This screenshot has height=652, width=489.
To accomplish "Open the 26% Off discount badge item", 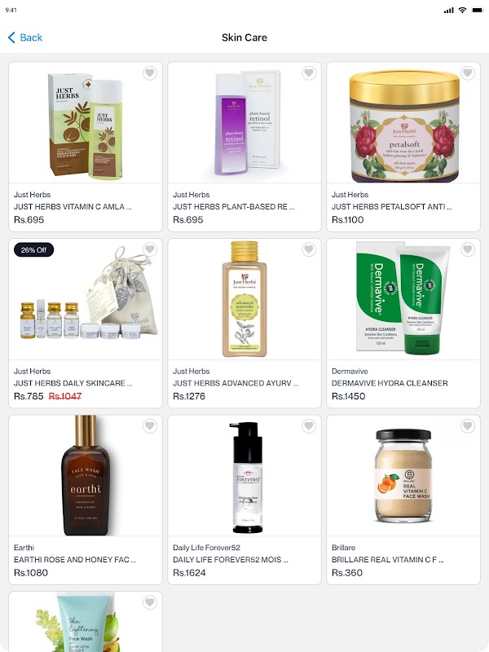I will [33, 250].
